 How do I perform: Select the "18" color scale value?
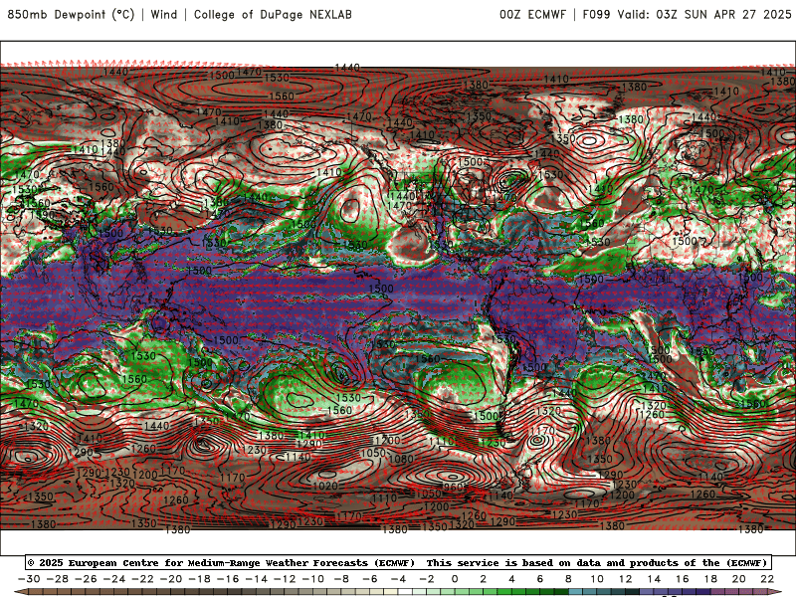tap(710, 579)
